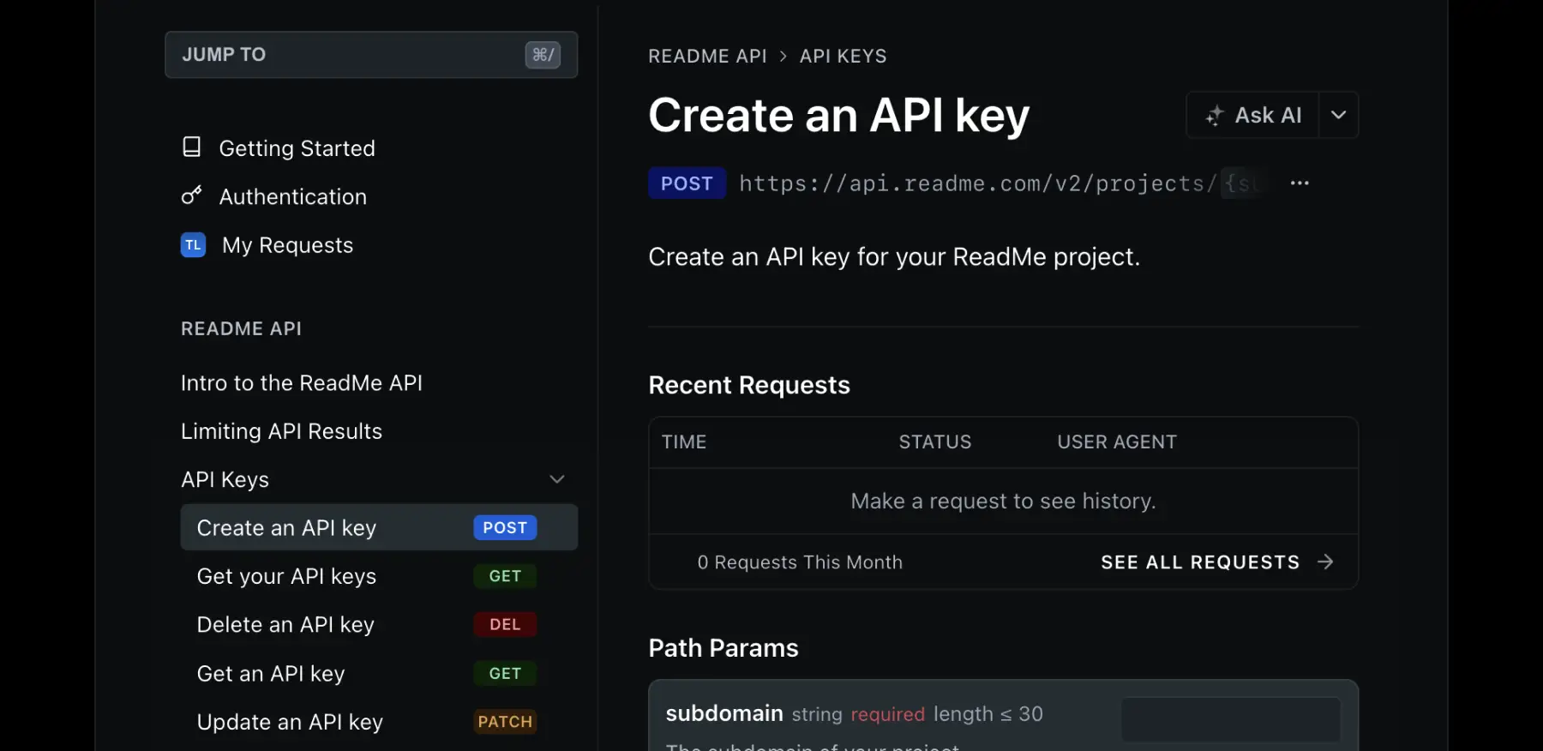Click API KEYS breadcrumb
Screen dimensions: 1543x751
(843, 56)
